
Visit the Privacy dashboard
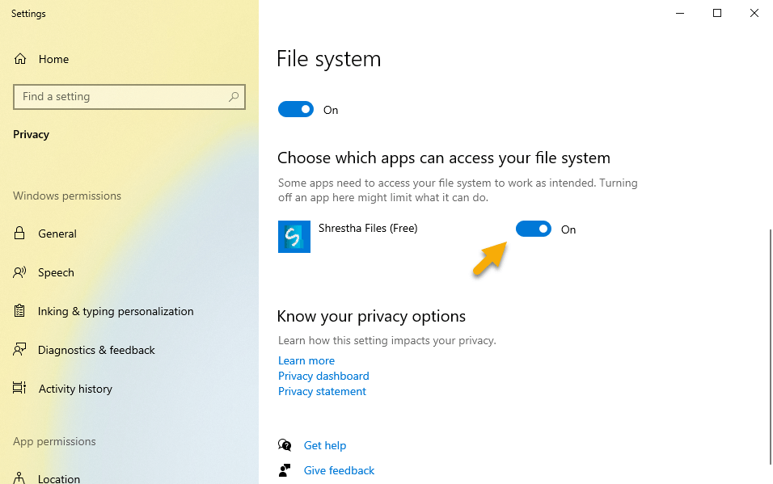[x=323, y=376]
